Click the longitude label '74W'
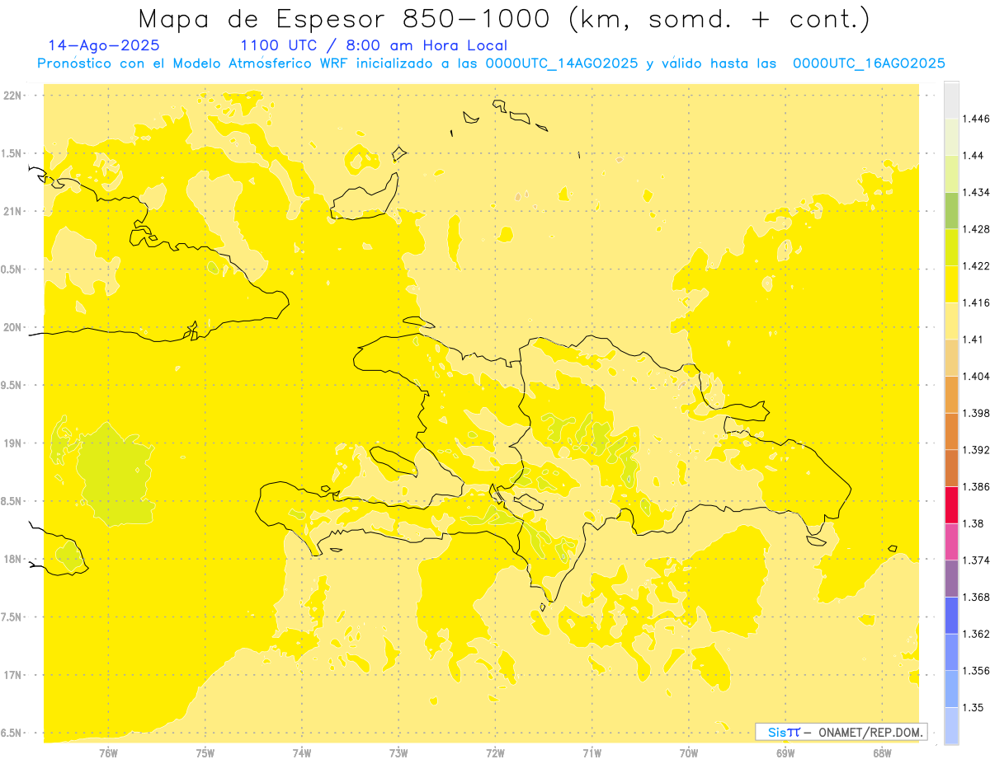 pyautogui.click(x=302, y=752)
